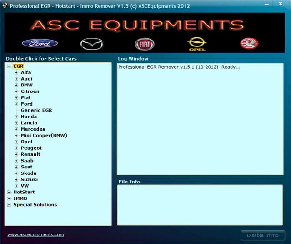The image size is (291, 244).
Task: Expand the Ford tree node
Action: click(x=16, y=104)
